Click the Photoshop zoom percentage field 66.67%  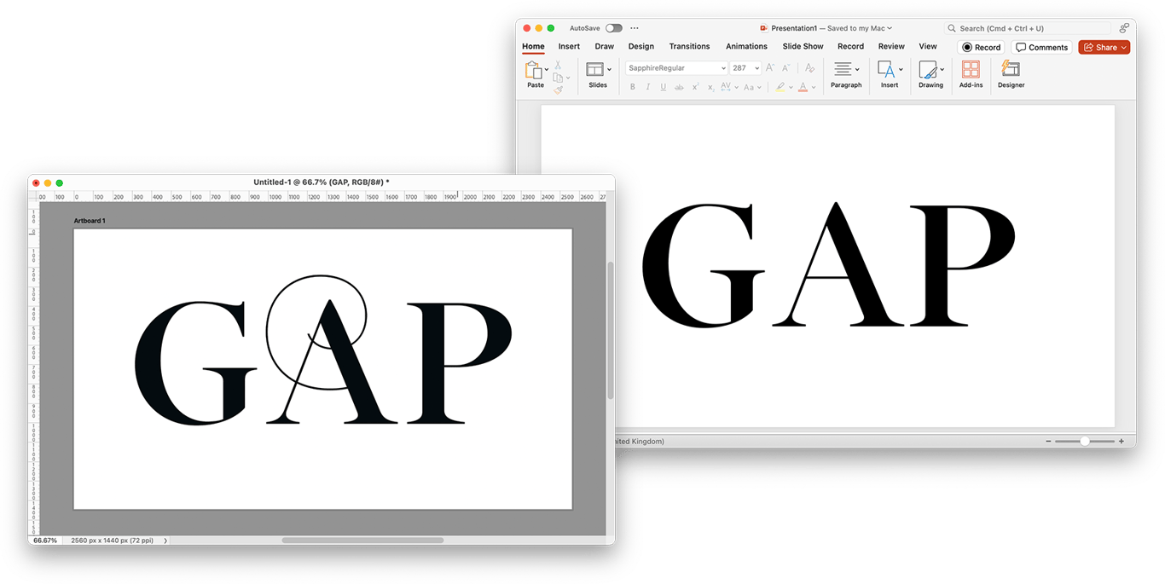click(x=45, y=541)
